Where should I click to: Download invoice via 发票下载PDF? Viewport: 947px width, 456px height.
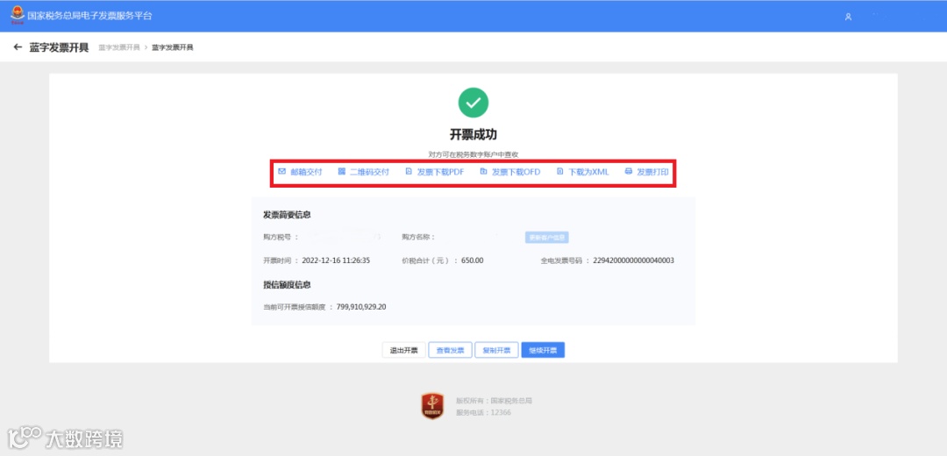pos(440,172)
